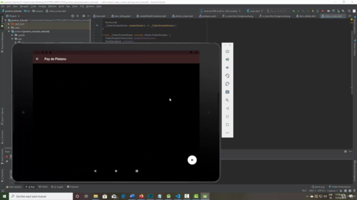Switch to masterDetailContainer.dart tab

coord(153,16)
